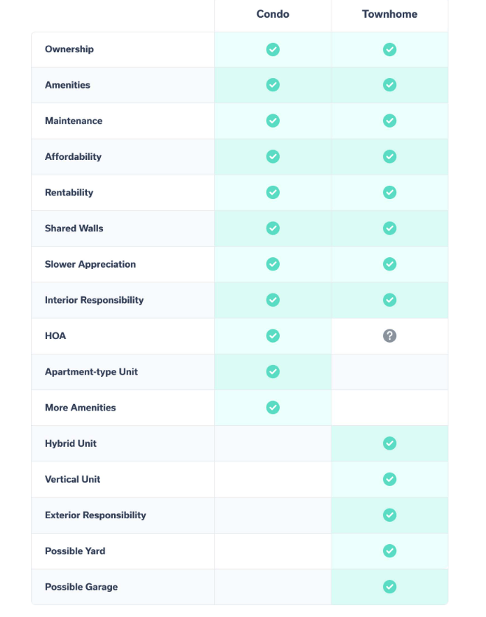Click the Condo checkmark for HOA
This screenshot has width=486, height=617.
coord(272,335)
